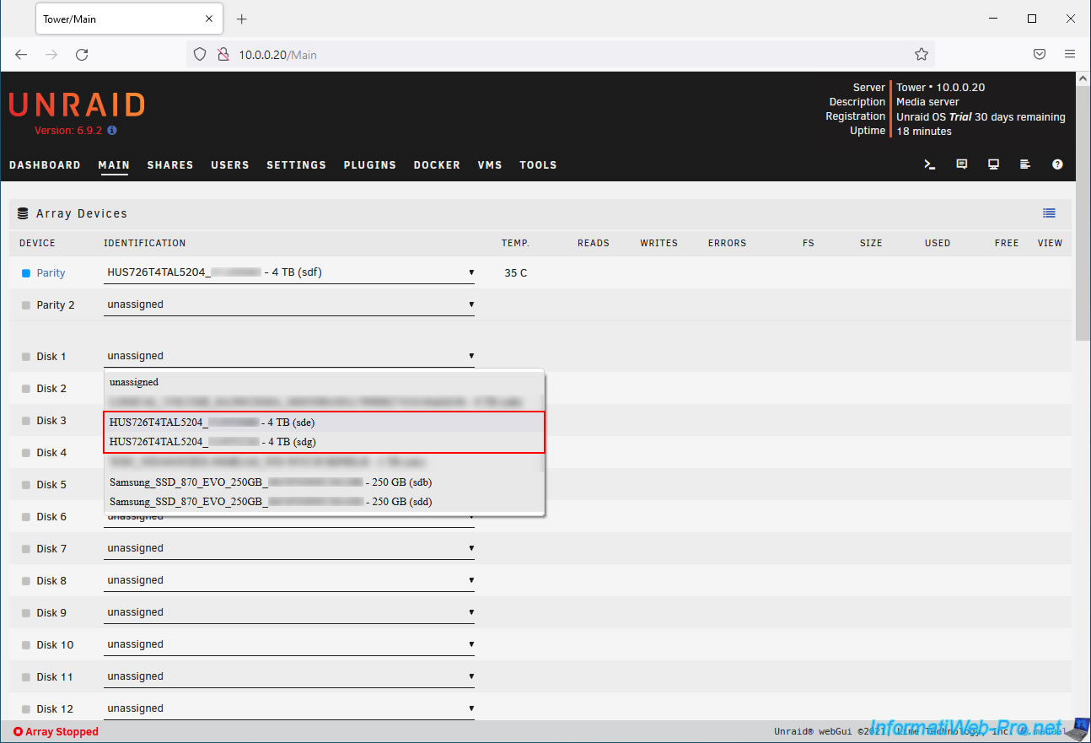Reload the page in the browser
Image resolution: width=1091 pixels, height=743 pixels.
82,54
